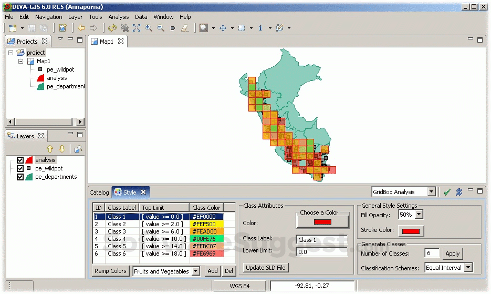Image resolution: width=491 pixels, height=294 pixels.
Task: Uncheck the pe_wildpot layer checkbox
Action: 20,169
